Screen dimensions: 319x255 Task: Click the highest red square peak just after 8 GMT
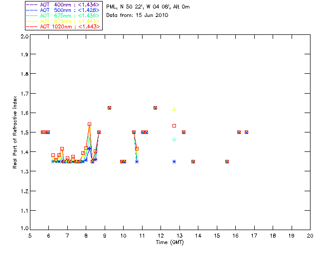[90, 124]
